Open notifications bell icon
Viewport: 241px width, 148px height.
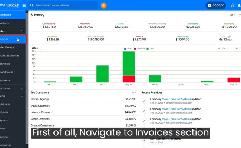tap(239, 6)
